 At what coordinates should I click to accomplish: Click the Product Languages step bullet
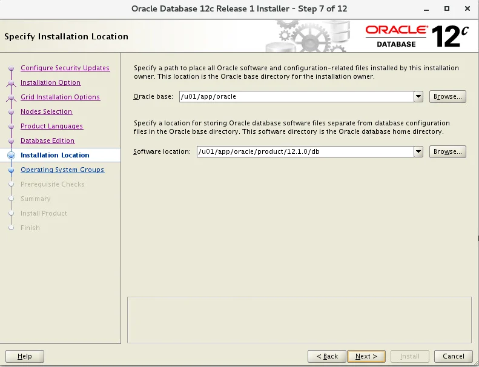click(x=12, y=127)
